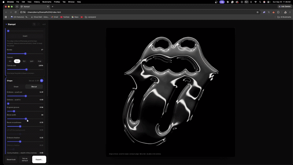Screen dimensions: 293x165
Task: Select the 9:16 canvas ratio
Action: (x=40, y=61)
